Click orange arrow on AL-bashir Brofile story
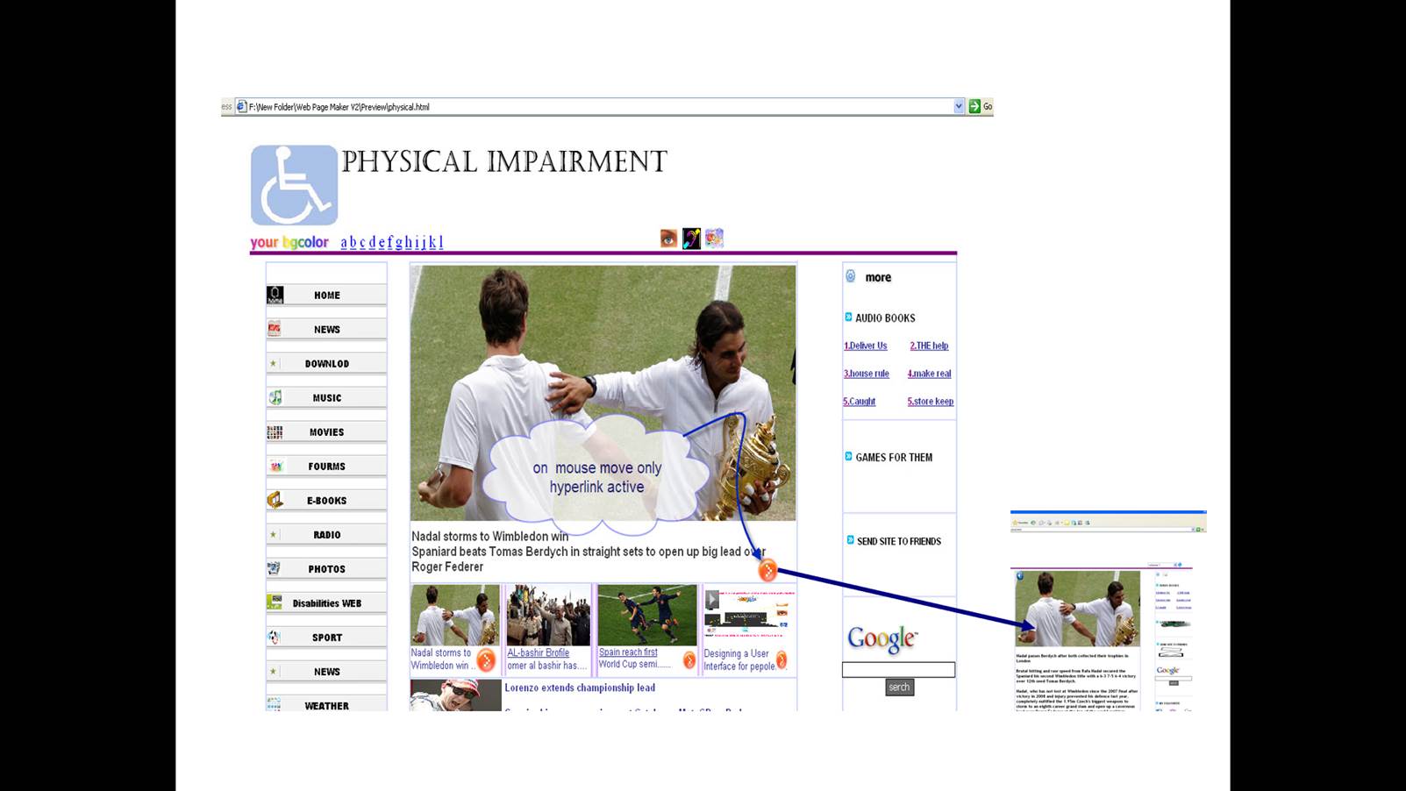The width and height of the screenshot is (1406, 791). (x=486, y=660)
